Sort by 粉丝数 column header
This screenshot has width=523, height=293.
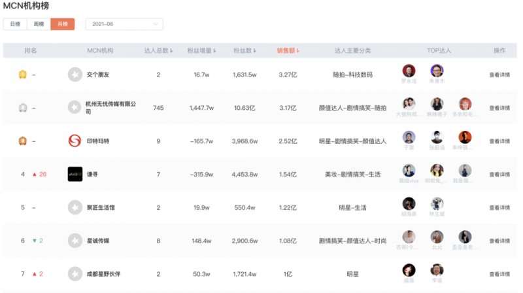pyautogui.click(x=245, y=50)
